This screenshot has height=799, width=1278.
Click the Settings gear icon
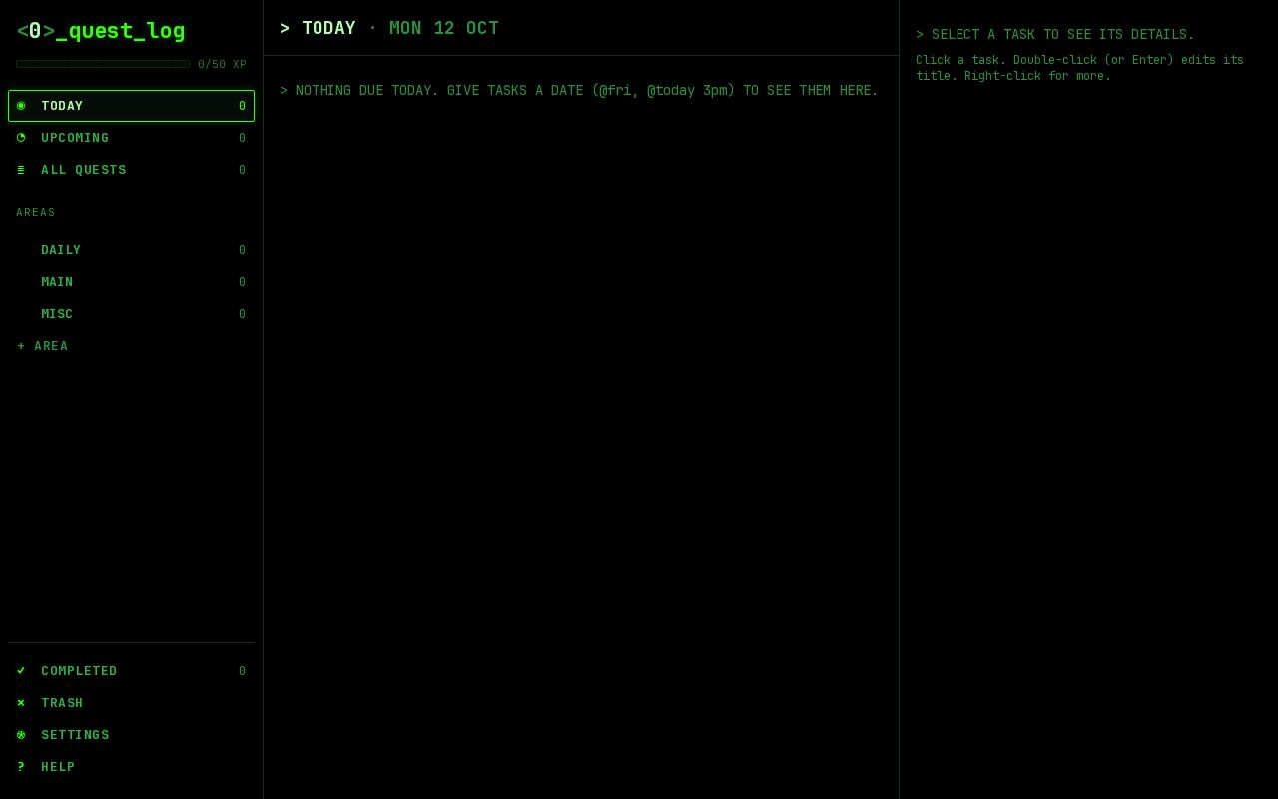[x=21, y=735]
